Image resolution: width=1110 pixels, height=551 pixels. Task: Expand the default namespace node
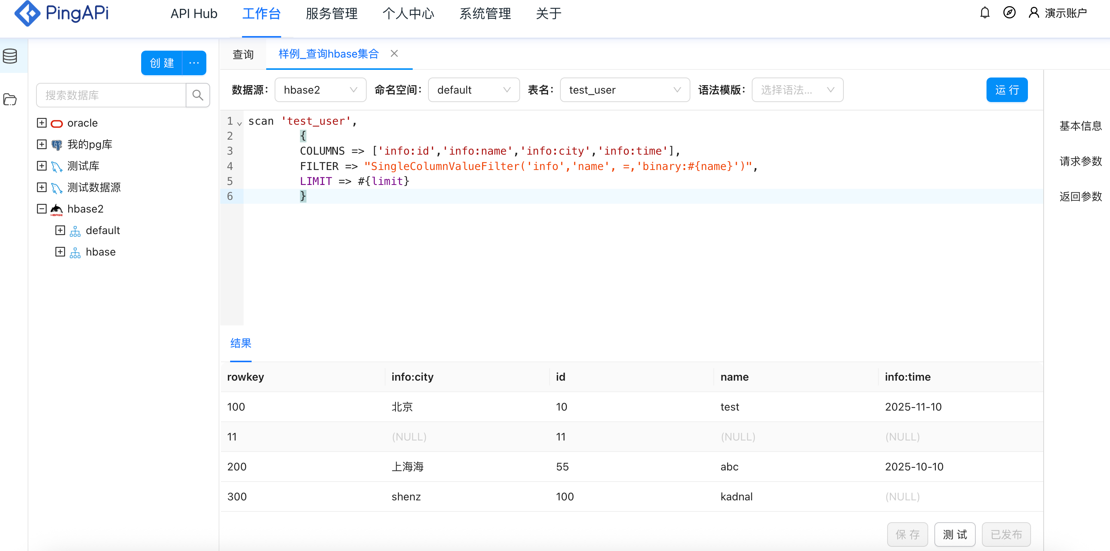[60, 231]
